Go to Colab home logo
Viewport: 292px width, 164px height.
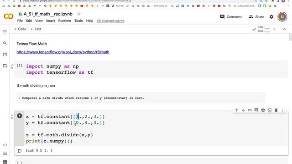point(8,16)
